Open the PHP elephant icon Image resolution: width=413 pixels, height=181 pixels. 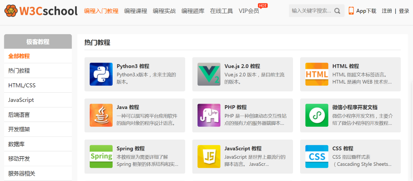(x=209, y=115)
